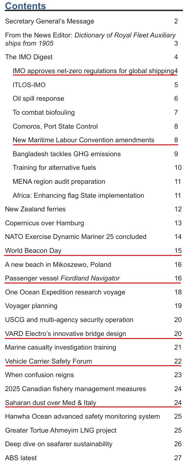
Task: Open Secretary General's Message entry
Action: click(50, 21)
